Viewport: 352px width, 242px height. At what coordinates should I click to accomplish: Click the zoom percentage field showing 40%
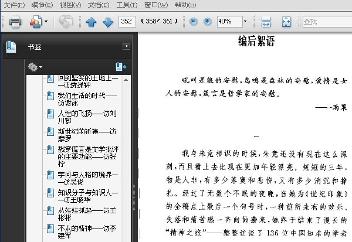click(x=229, y=22)
